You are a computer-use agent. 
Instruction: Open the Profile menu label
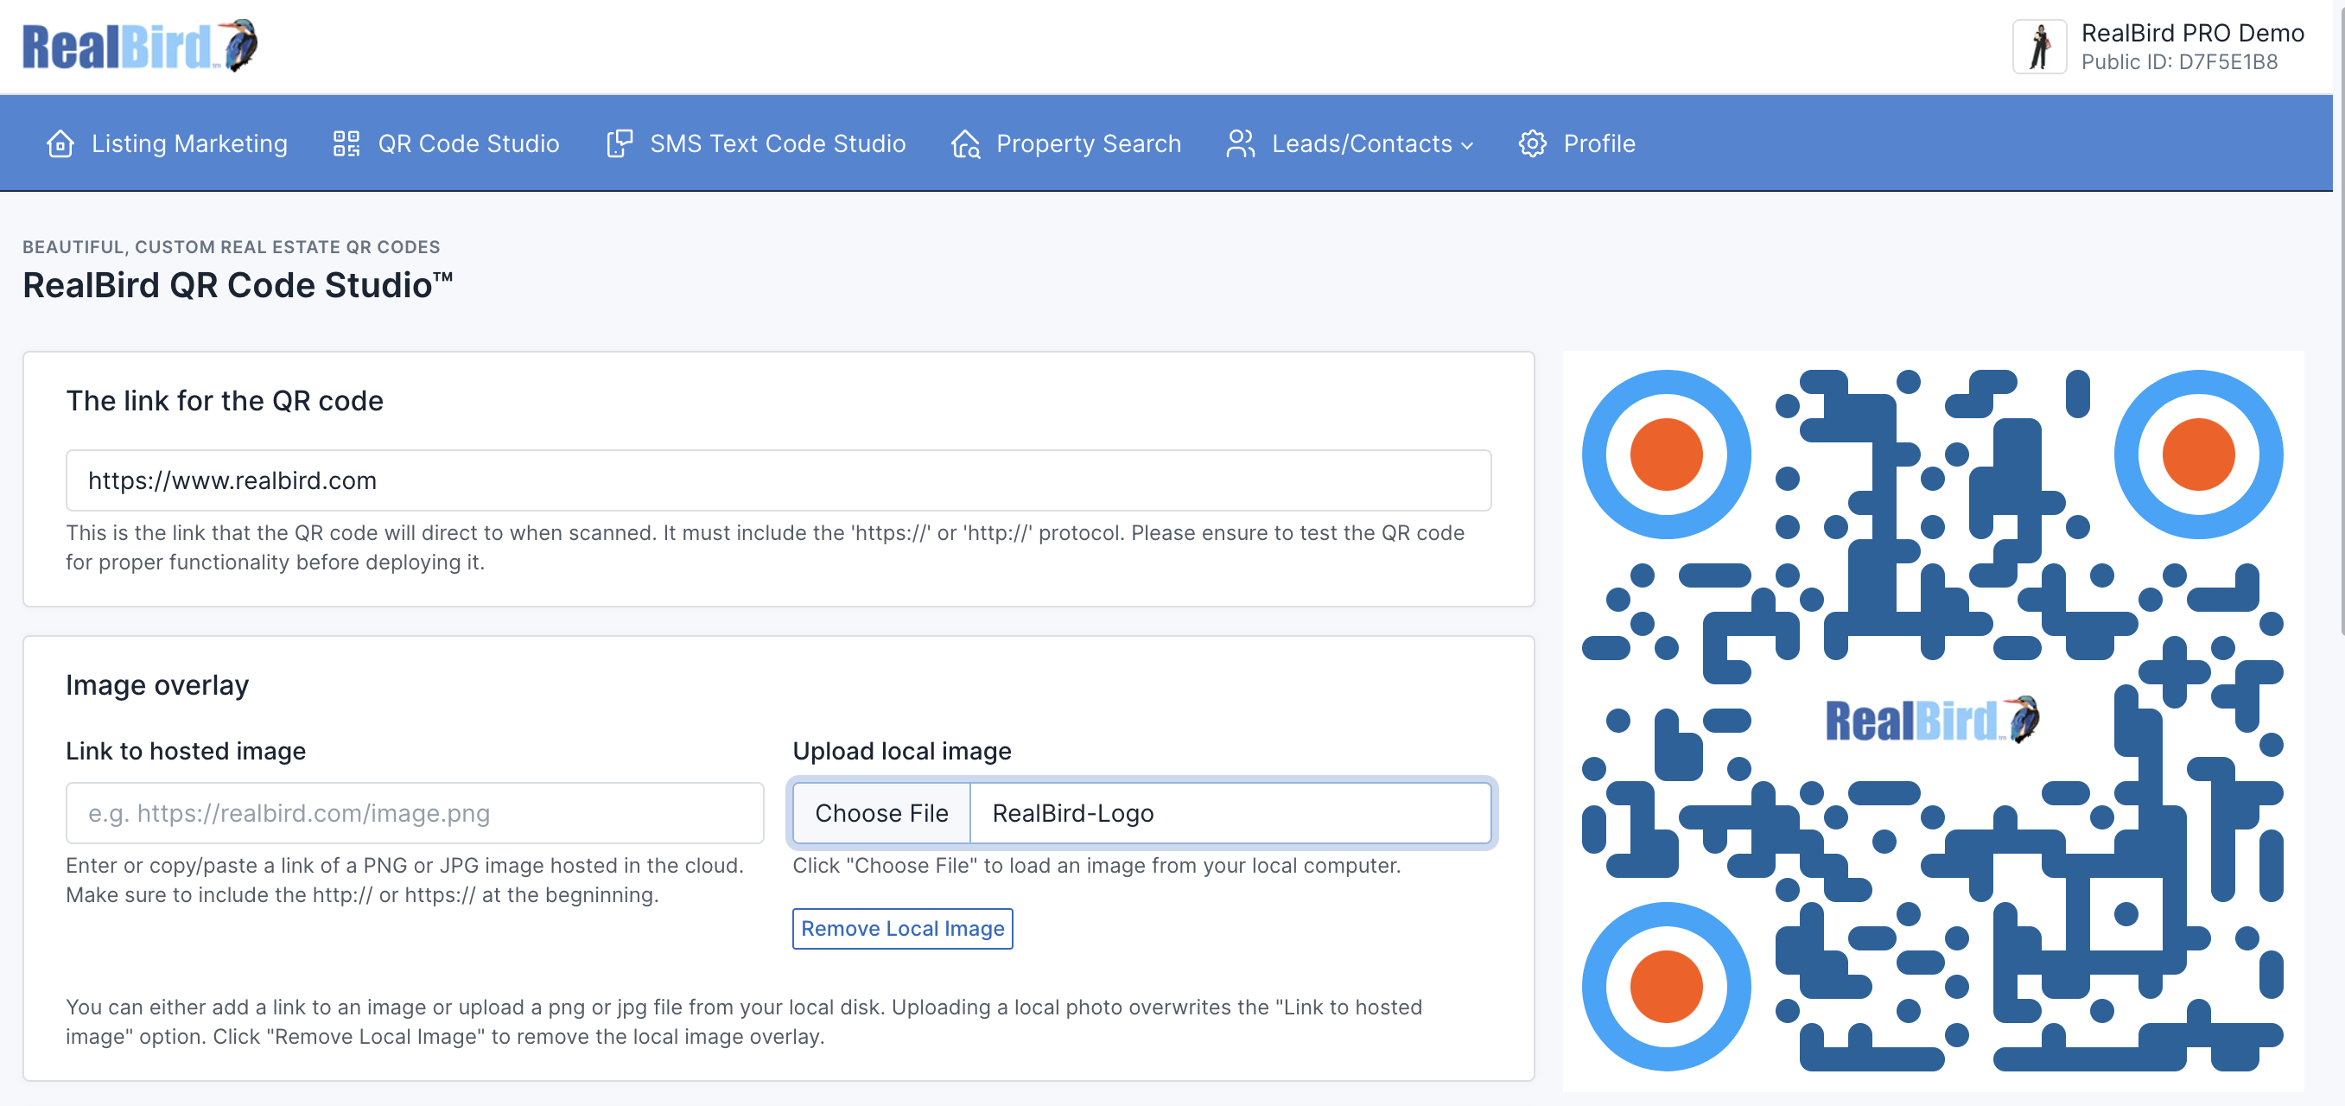(x=1598, y=143)
